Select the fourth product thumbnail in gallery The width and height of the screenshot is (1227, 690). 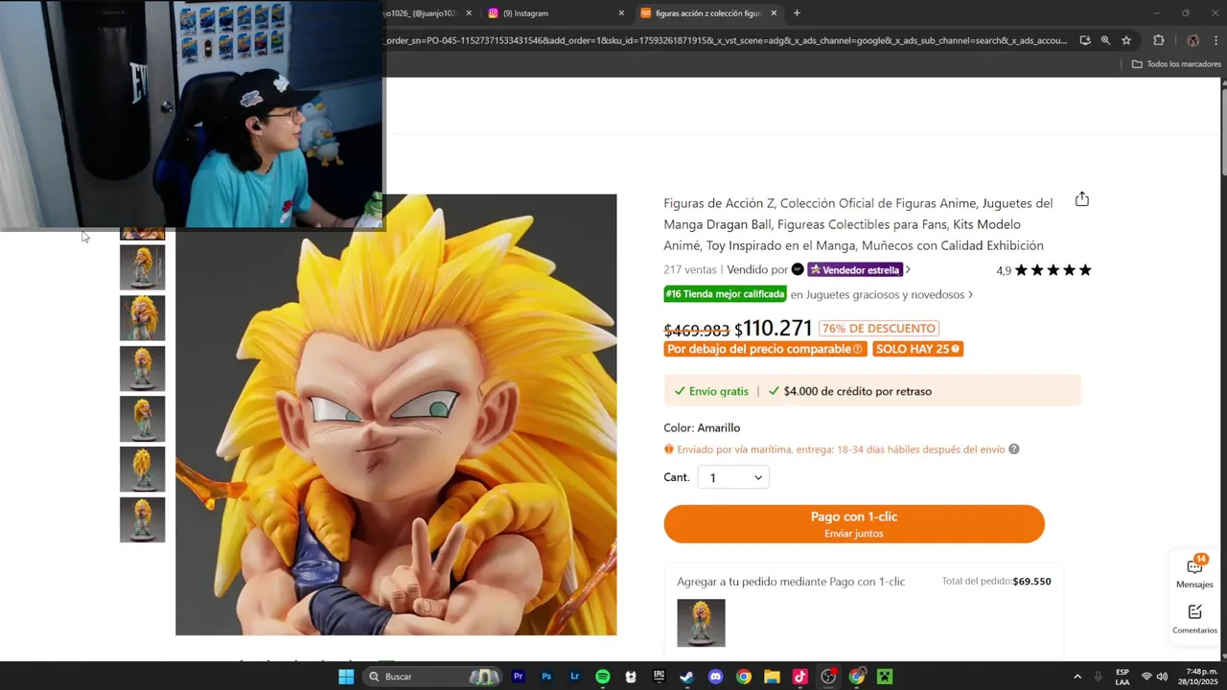(142, 419)
